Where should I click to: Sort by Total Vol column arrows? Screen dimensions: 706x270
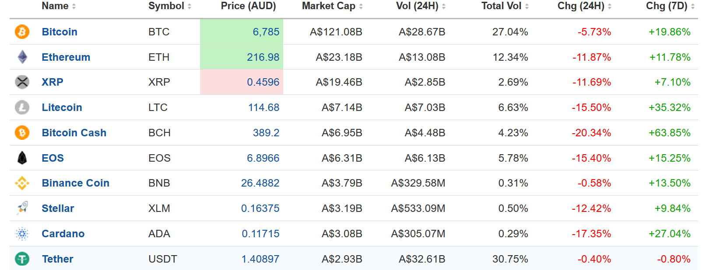tap(527, 6)
